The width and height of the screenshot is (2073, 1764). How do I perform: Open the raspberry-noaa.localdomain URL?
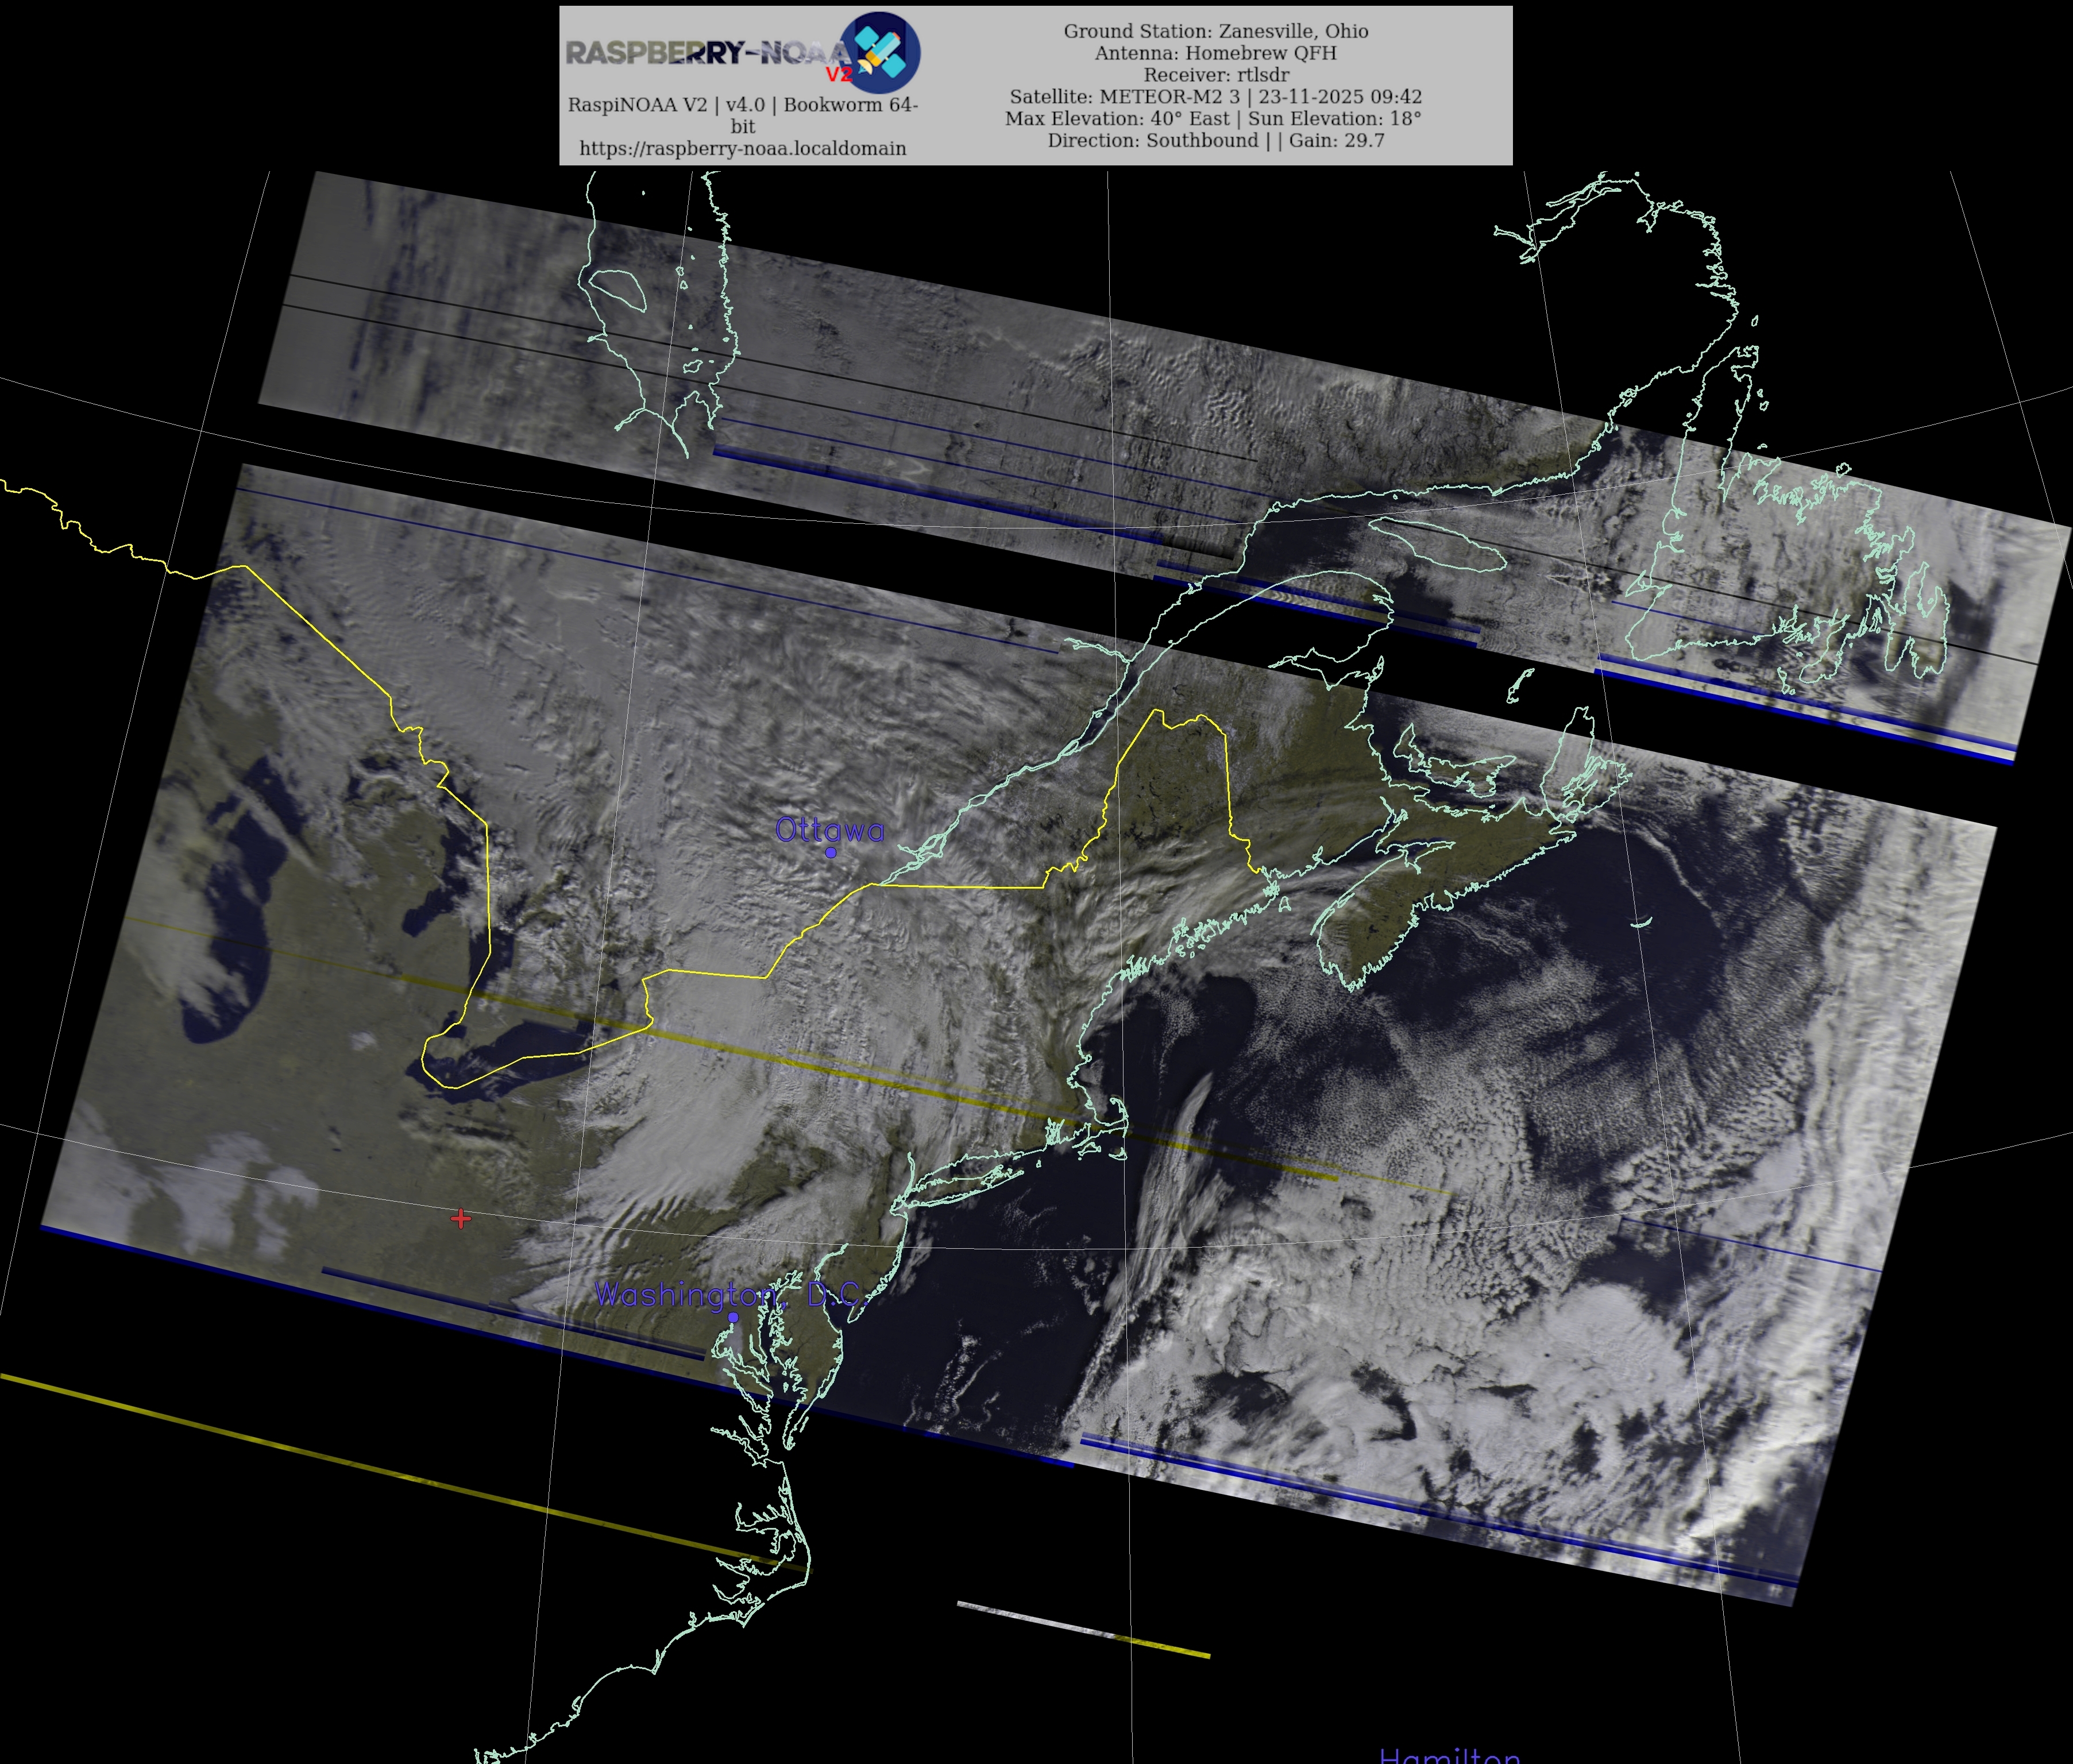point(742,148)
